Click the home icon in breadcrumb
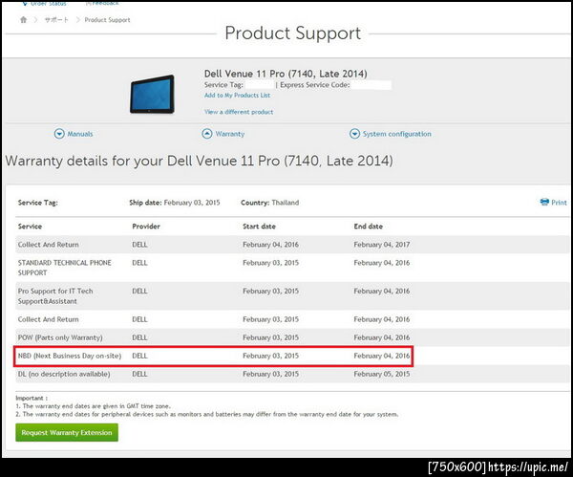The width and height of the screenshot is (573, 477). 23,20
